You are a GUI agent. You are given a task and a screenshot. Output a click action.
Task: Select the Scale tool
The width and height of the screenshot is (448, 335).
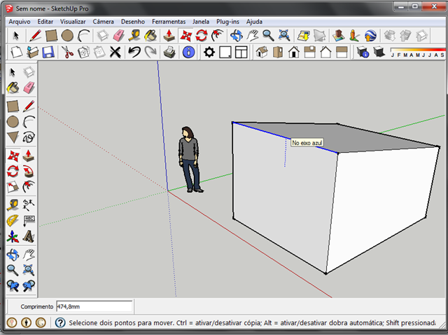pyautogui.click(x=13, y=187)
